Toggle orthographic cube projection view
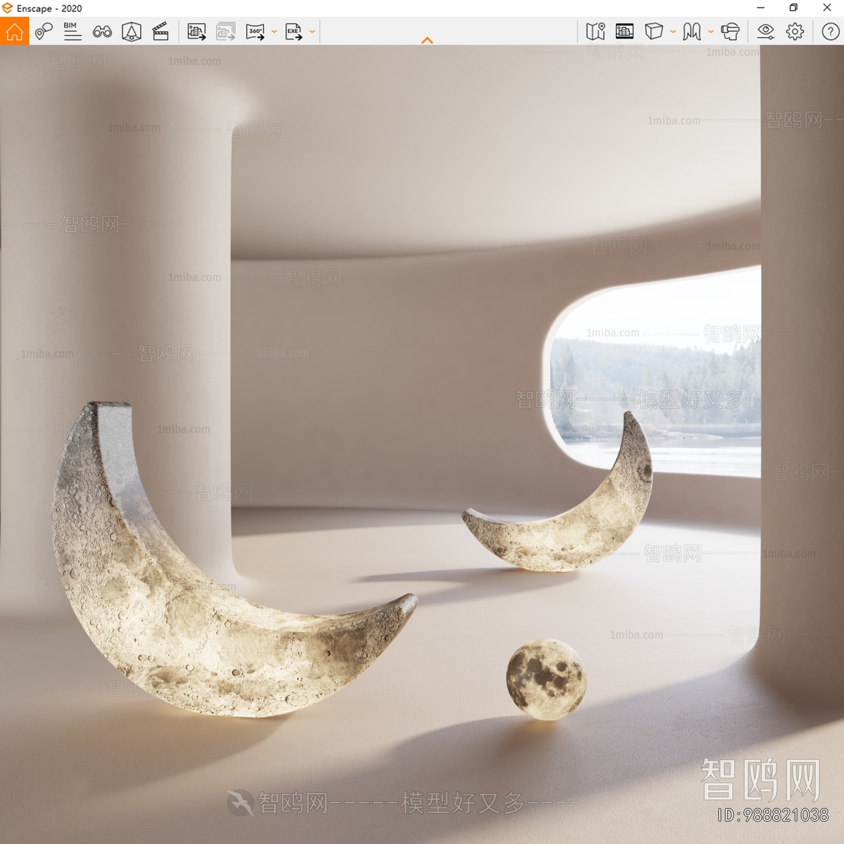This screenshot has width=844, height=844. 654,32
